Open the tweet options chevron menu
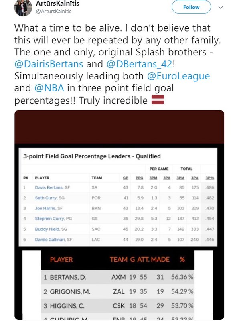This screenshot has width=235, height=321. click(221, 8)
